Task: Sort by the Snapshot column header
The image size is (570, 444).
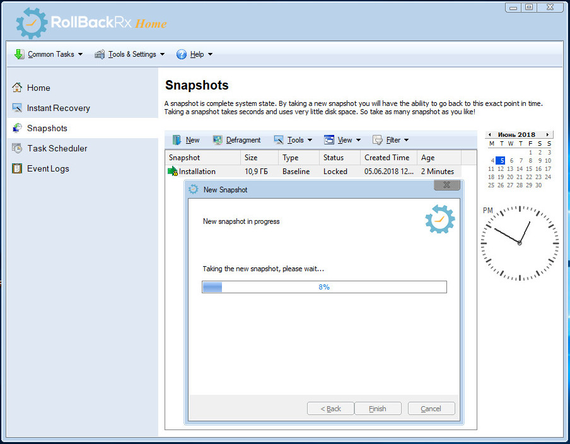Action: click(x=202, y=158)
